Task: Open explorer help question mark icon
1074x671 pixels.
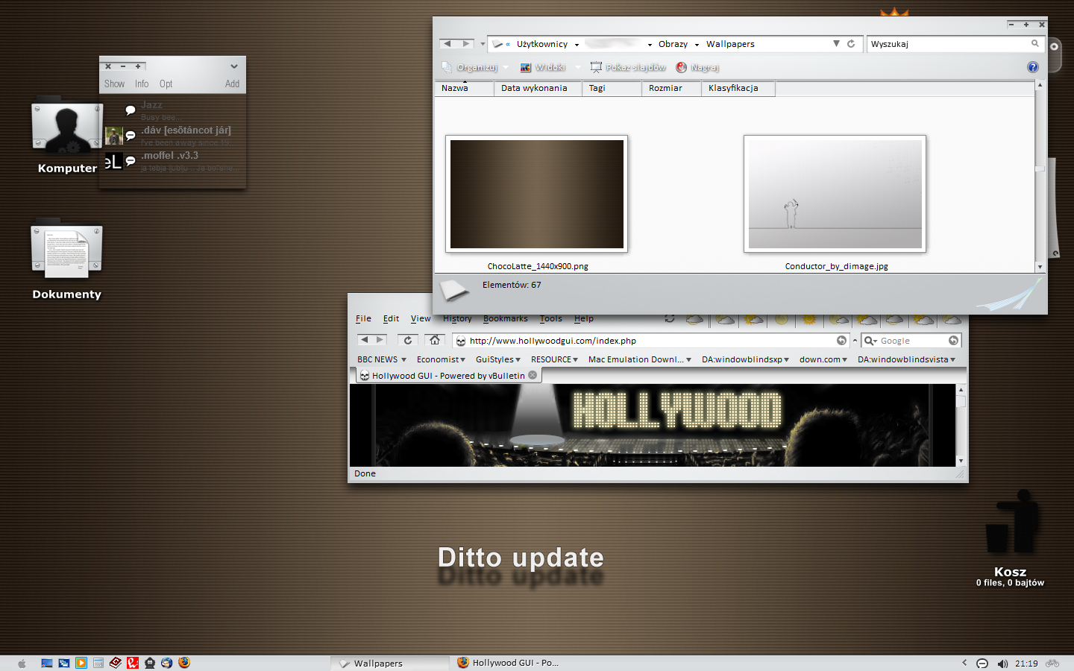Action: coord(1033,67)
